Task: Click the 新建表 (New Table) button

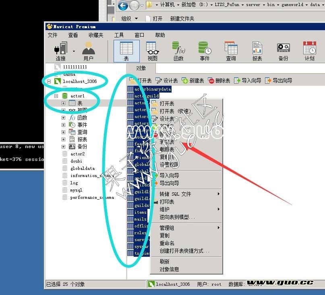Action: tap(193, 81)
